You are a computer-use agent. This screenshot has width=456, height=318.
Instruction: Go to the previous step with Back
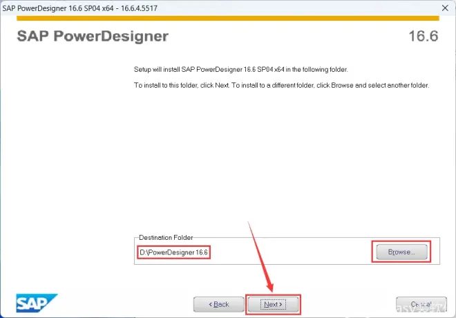pyautogui.click(x=219, y=304)
